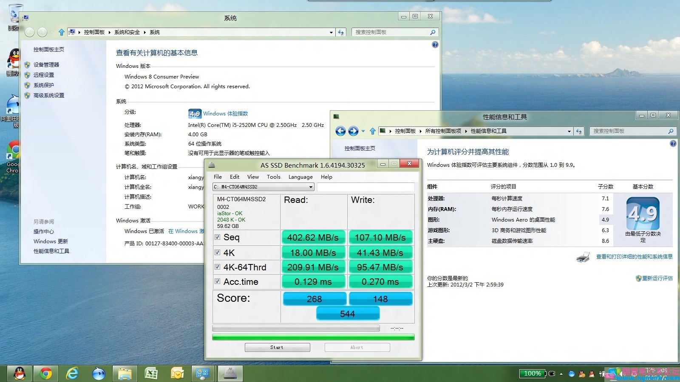Screen dimensions: 680x382
Task: Click 控制面板主页 in Performance window sidebar
Action: pos(360,149)
